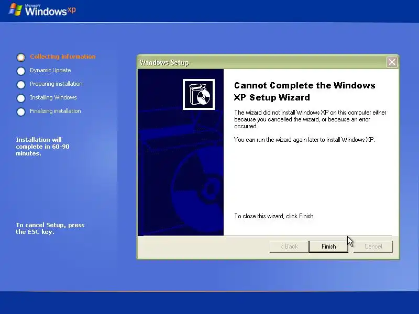
Task: Click the "Installing Windows" label
Action: pyautogui.click(x=53, y=97)
